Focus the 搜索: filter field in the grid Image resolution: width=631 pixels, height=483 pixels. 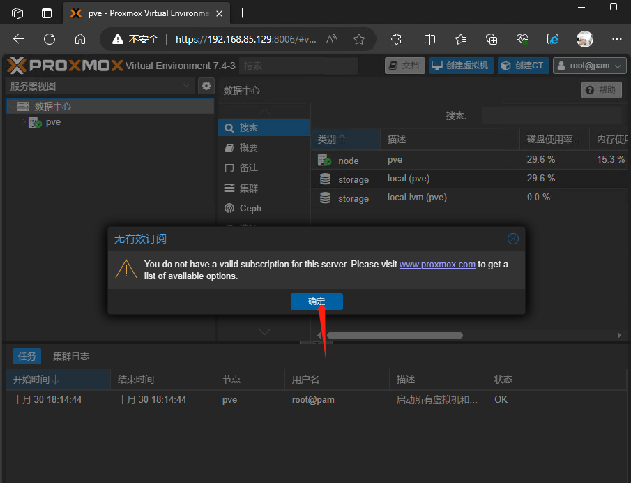pos(552,116)
